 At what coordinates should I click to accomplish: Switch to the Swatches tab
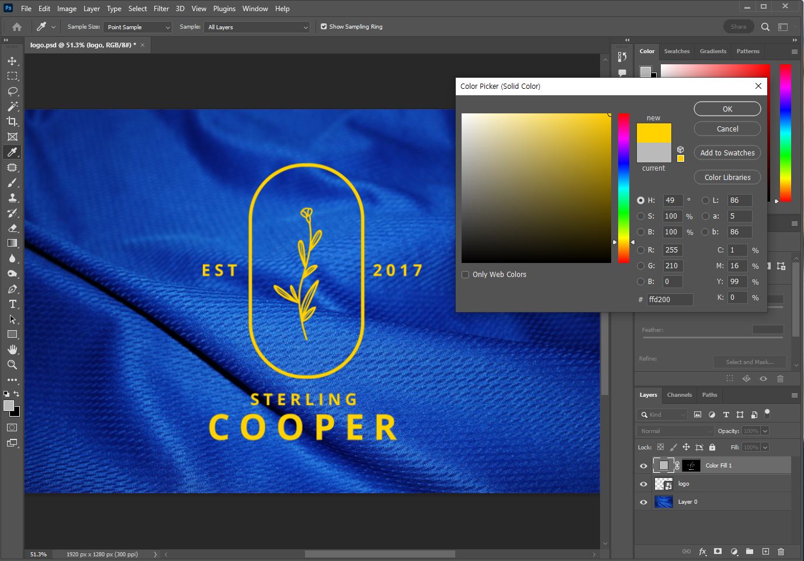pyautogui.click(x=677, y=51)
